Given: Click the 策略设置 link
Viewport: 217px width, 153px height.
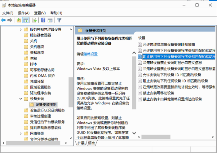Looking at the screenshot, I should click(x=91, y=54).
